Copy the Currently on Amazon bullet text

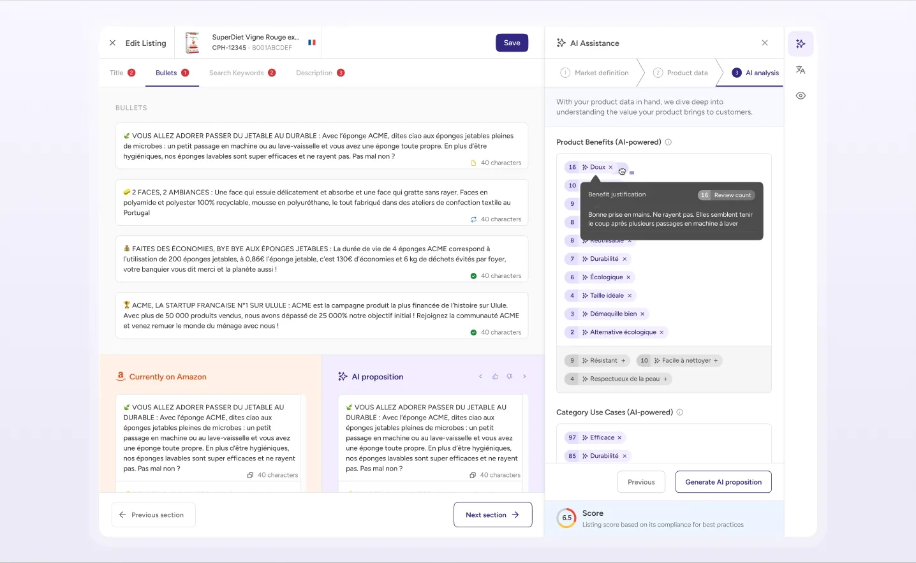pyautogui.click(x=251, y=475)
